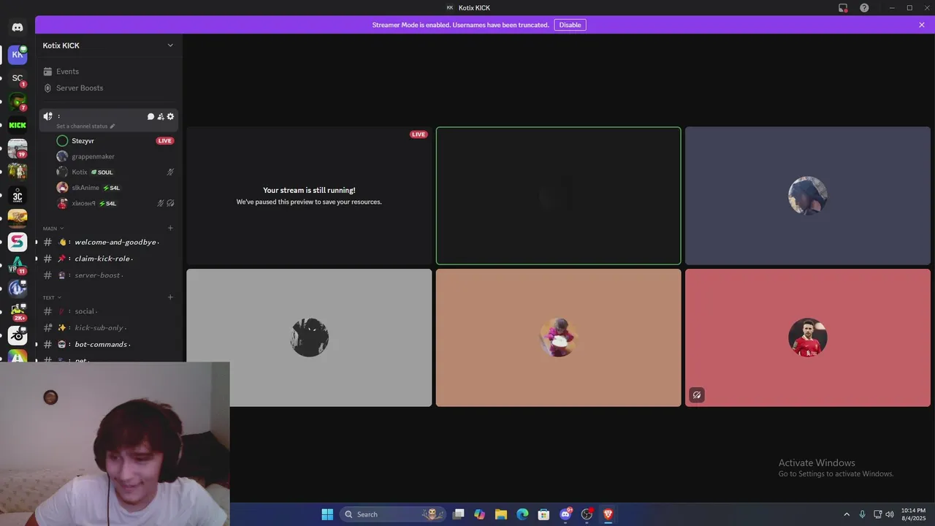Open File Explorer from taskbar
The height and width of the screenshot is (526, 935).
(501, 514)
